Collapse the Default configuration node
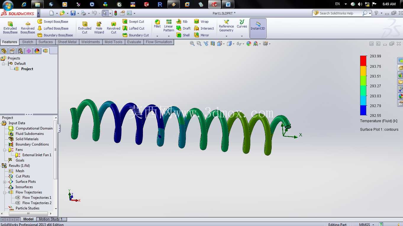The width and height of the screenshot is (403, 226). tap(4, 64)
